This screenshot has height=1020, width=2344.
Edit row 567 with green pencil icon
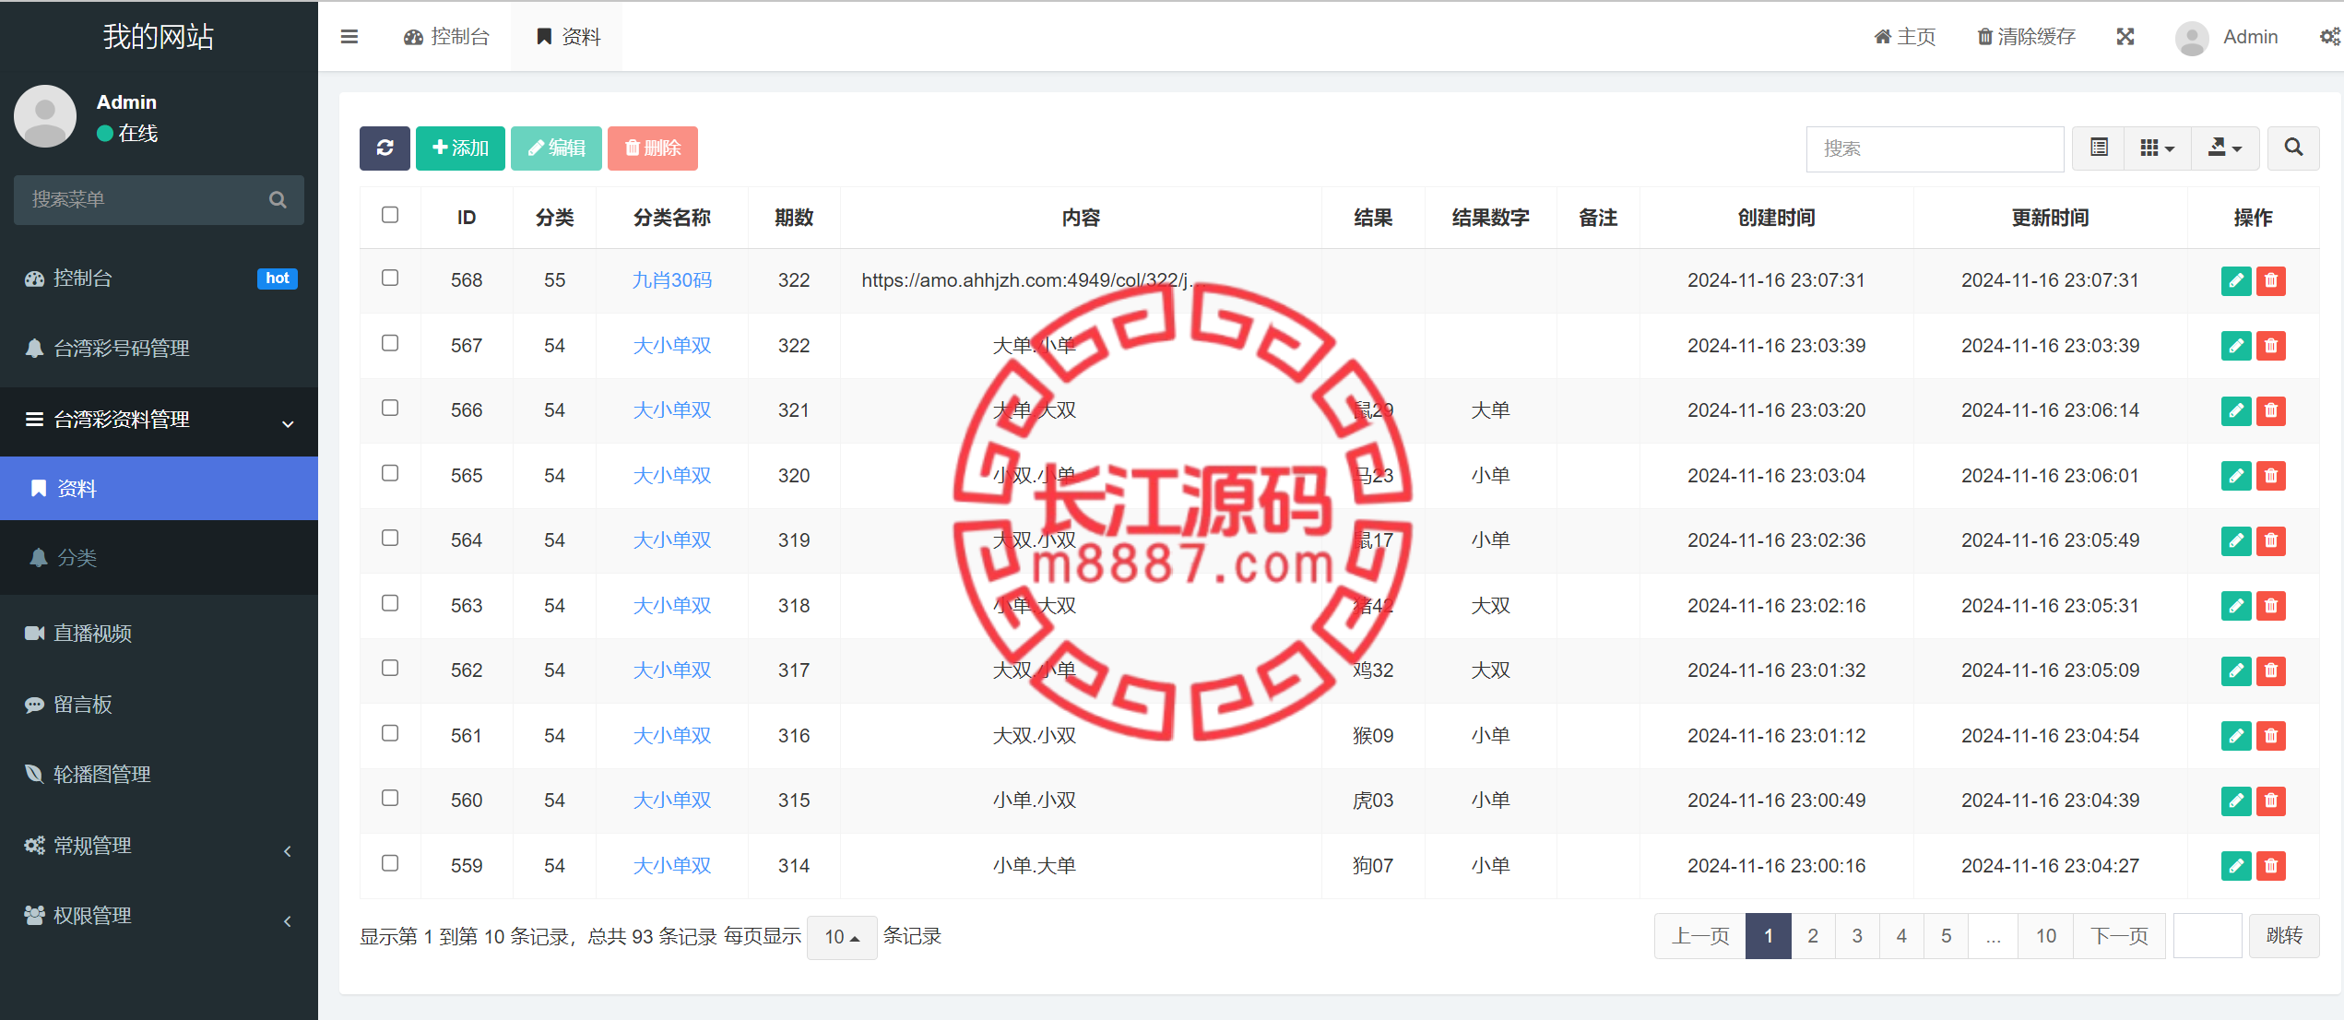tap(2236, 346)
